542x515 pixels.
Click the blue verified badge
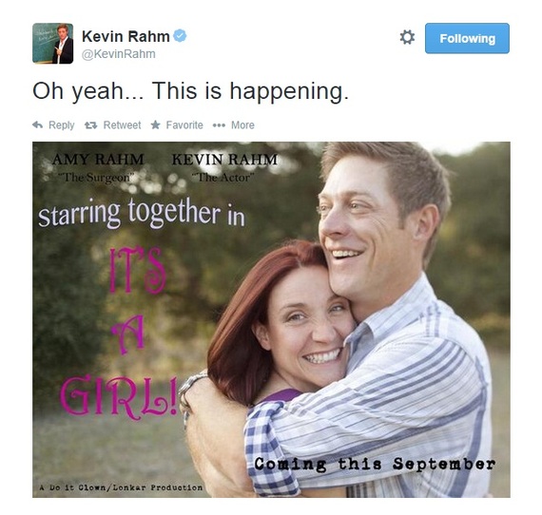tap(180, 36)
